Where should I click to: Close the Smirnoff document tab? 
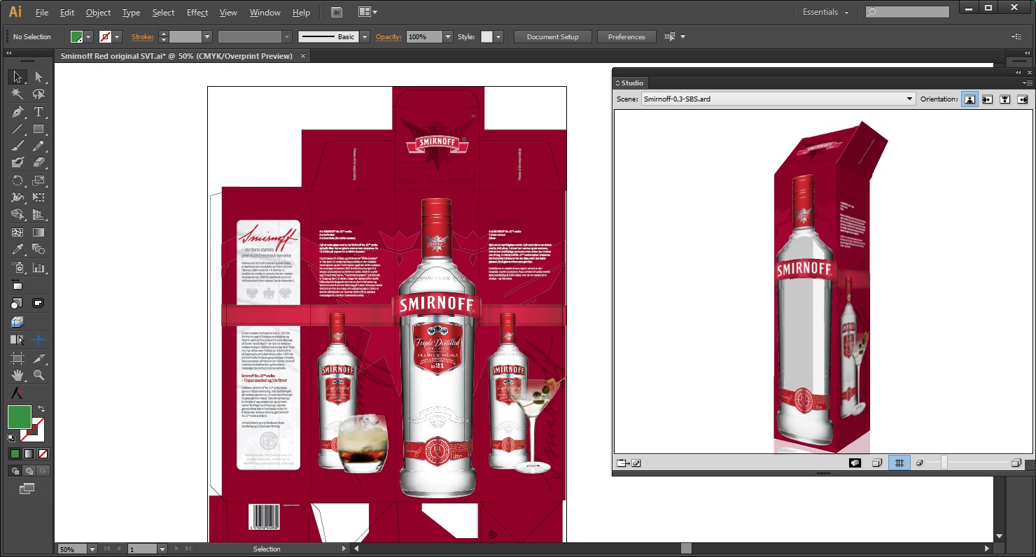(x=303, y=56)
